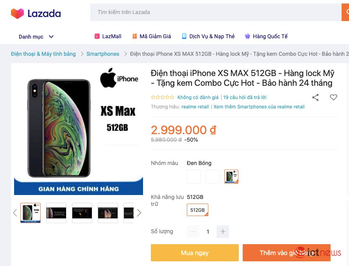
Task: Show previous thumbnails with left arrow
Action: click(15, 213)
